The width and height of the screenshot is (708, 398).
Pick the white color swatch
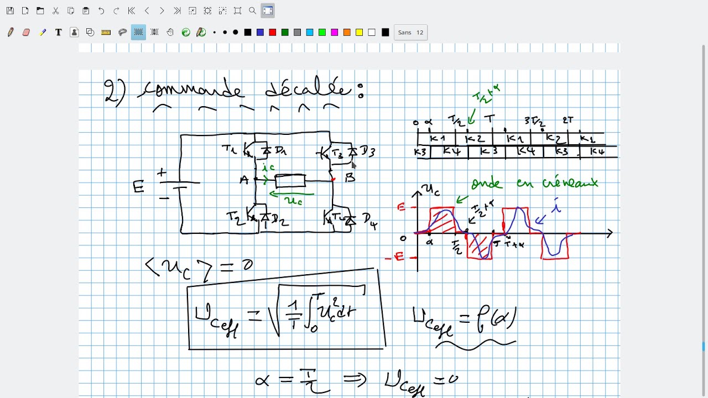tap(372, 33)
